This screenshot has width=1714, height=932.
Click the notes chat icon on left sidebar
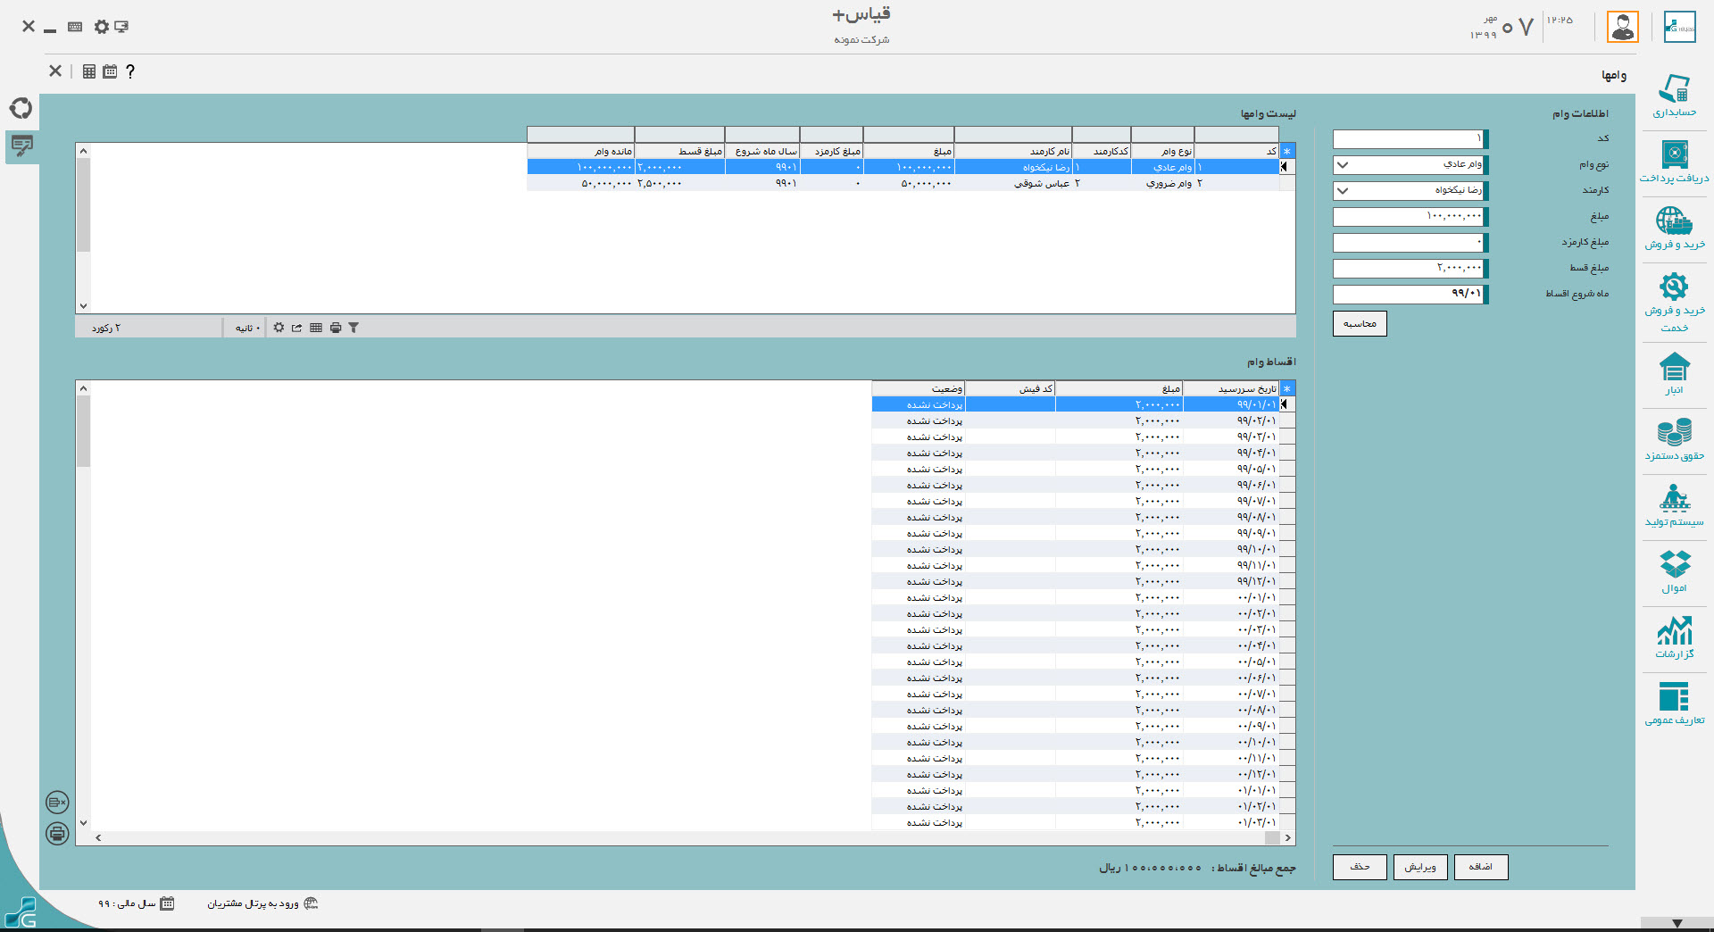pos(22,146)
